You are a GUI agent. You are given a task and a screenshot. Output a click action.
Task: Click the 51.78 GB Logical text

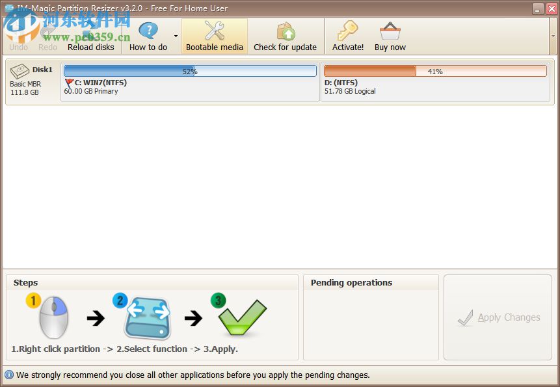(350, 91)
